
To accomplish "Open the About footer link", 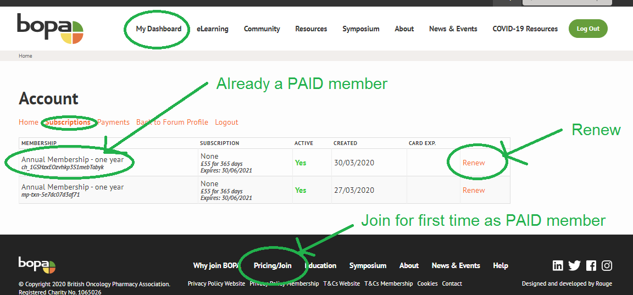I will (409, 265).
